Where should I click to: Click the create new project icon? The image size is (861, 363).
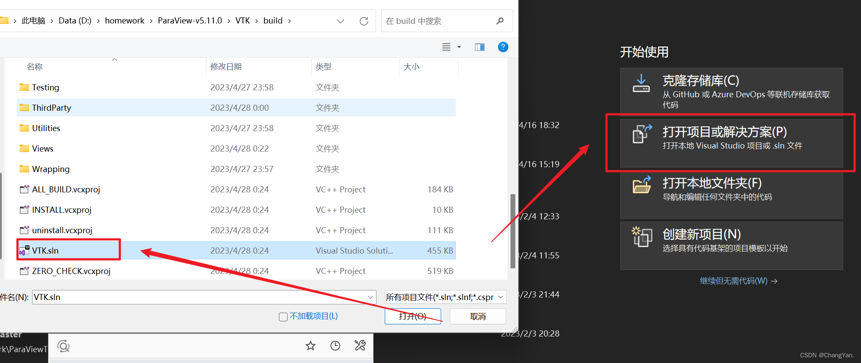[642, 237]
